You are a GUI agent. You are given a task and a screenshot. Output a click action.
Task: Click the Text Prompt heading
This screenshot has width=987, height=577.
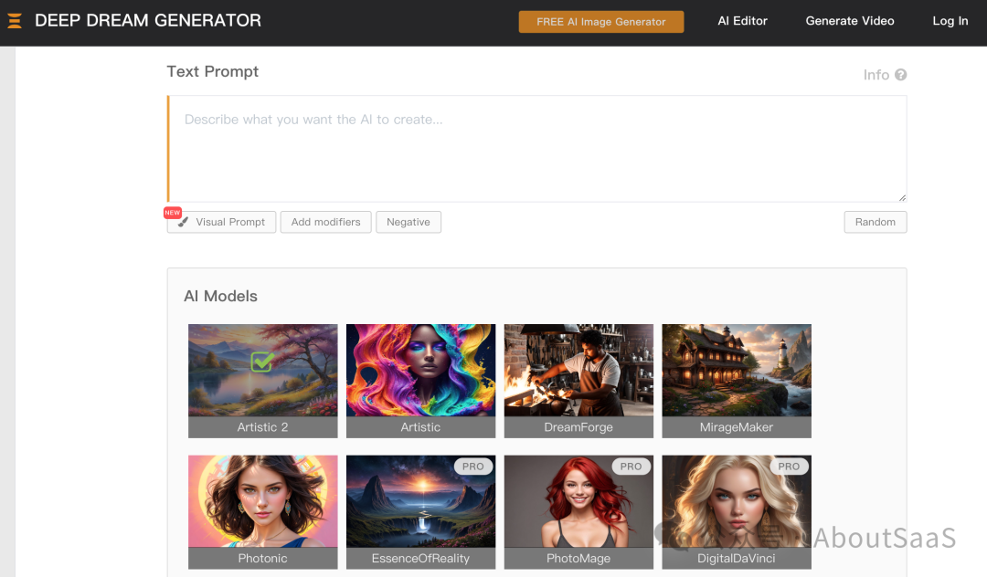213,71
